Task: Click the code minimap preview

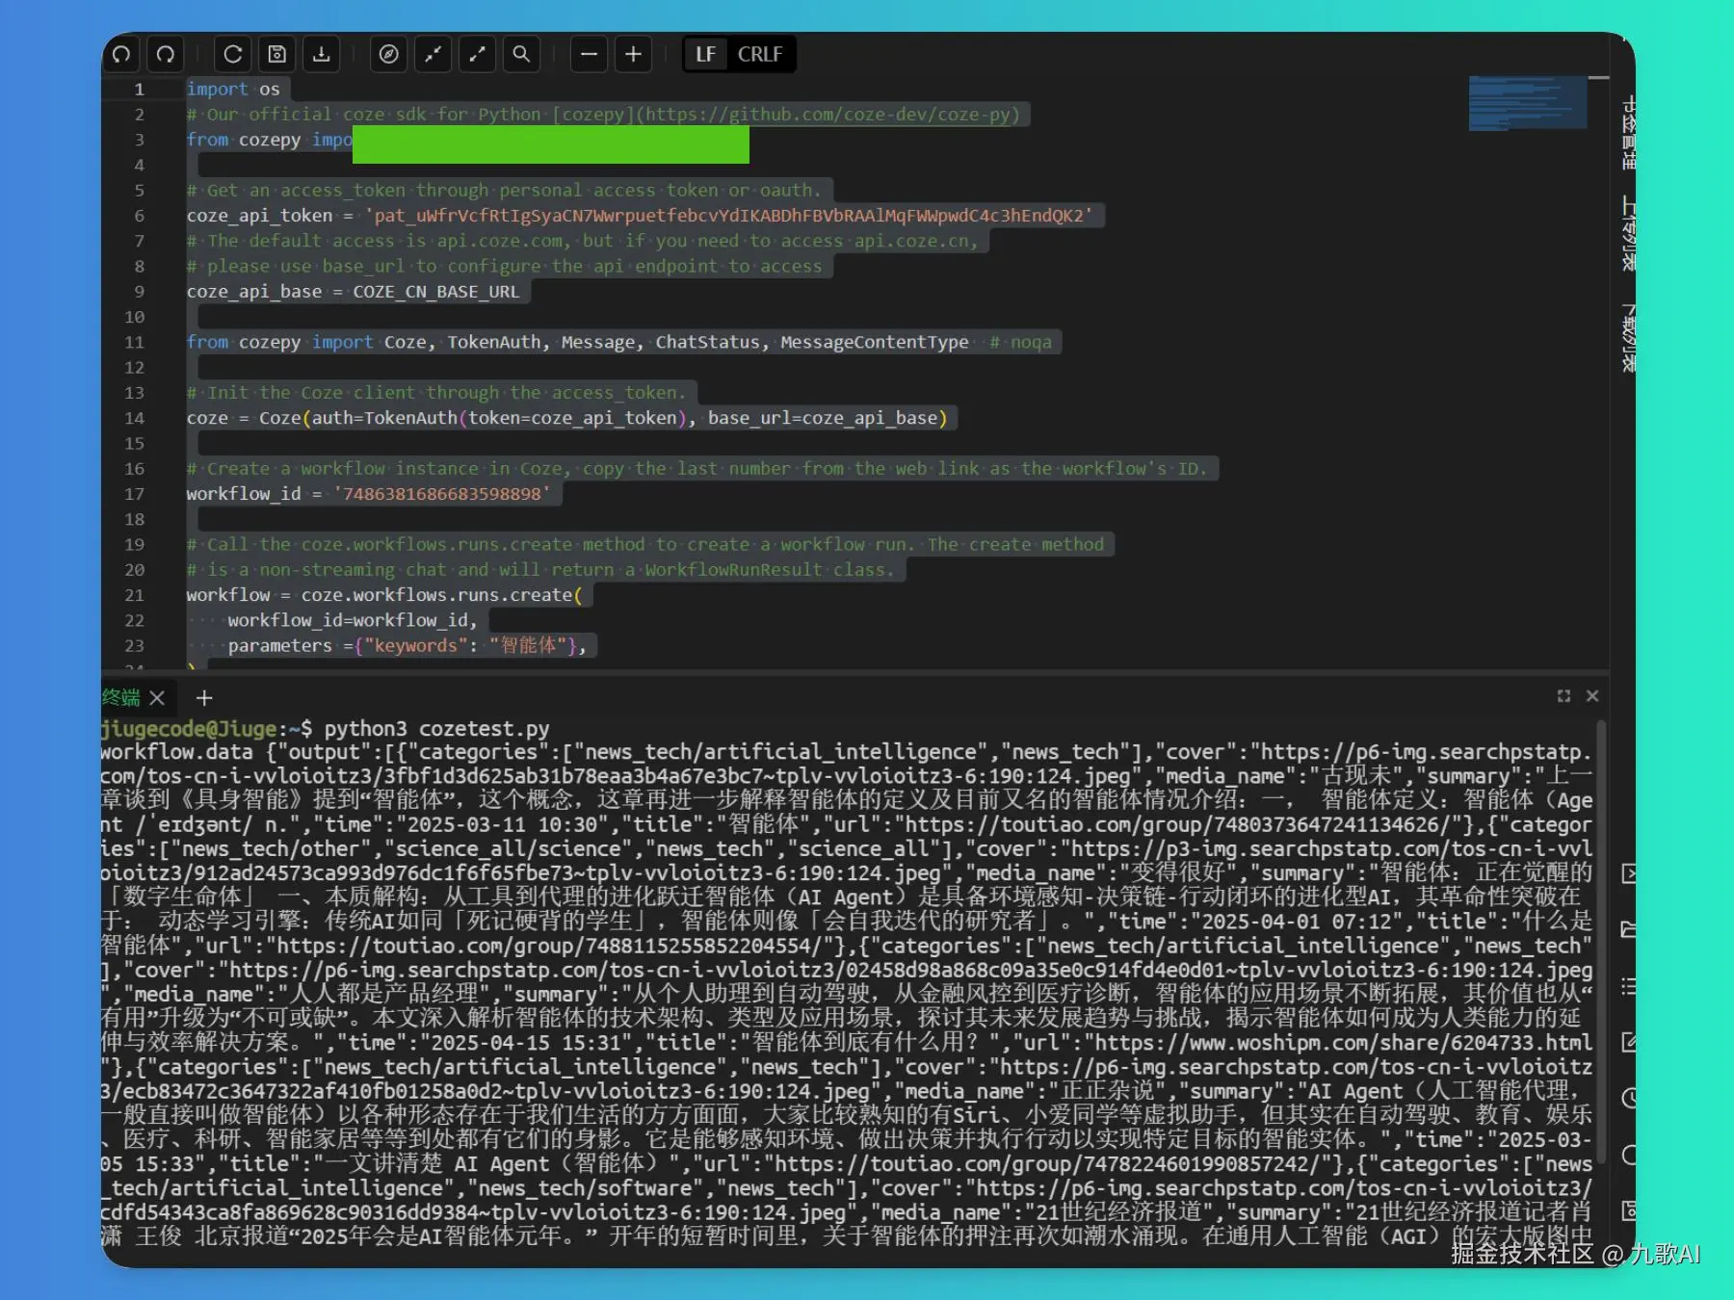Action: click(x=1528, y=103)
